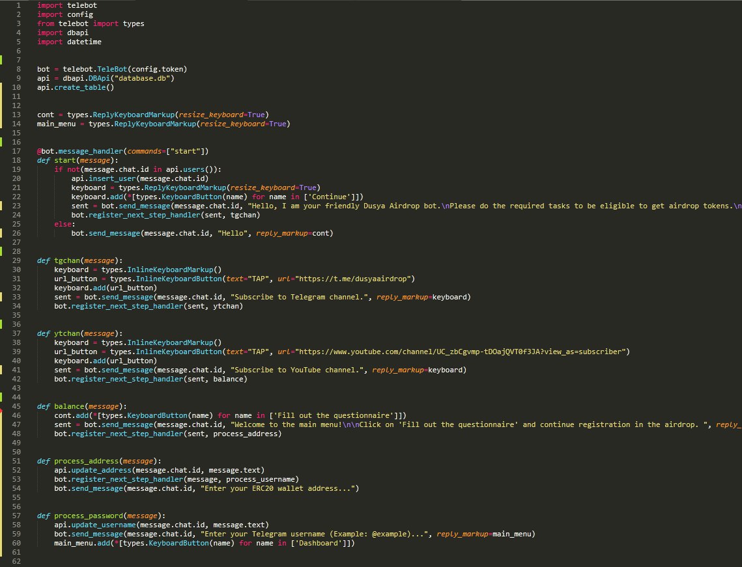
Task: Click 'api.update_username' call on line 58
Action: 94,525
